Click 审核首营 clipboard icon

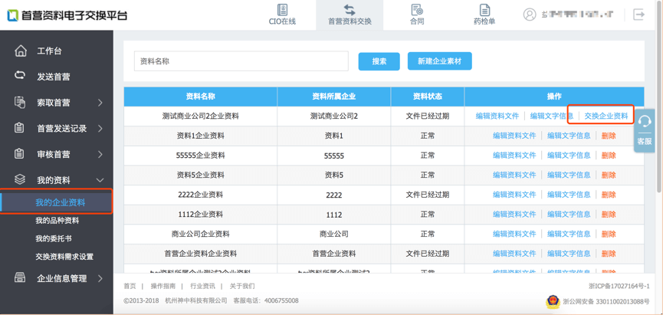click(x=19, y=154)
